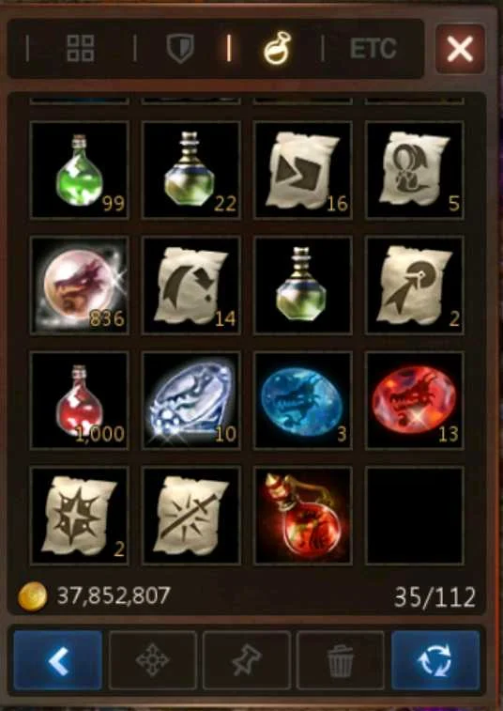This screenshot has height=711, width=503.
Task: Select the blue dragon gem
Action: click(303, 400)
